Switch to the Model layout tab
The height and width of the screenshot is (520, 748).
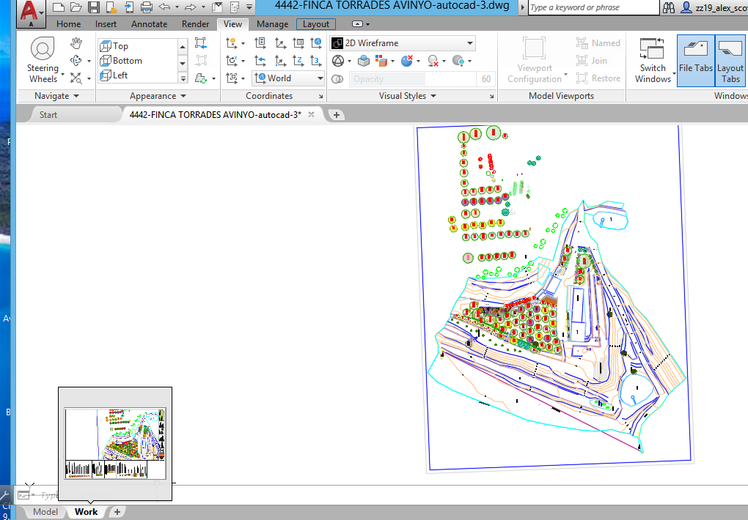click(x=45, y=512)
